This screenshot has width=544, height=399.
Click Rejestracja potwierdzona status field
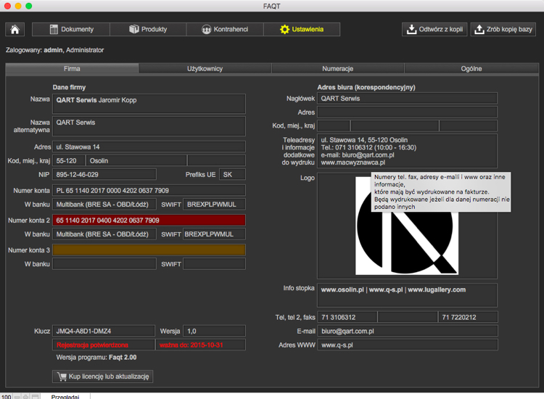[104, 345]
